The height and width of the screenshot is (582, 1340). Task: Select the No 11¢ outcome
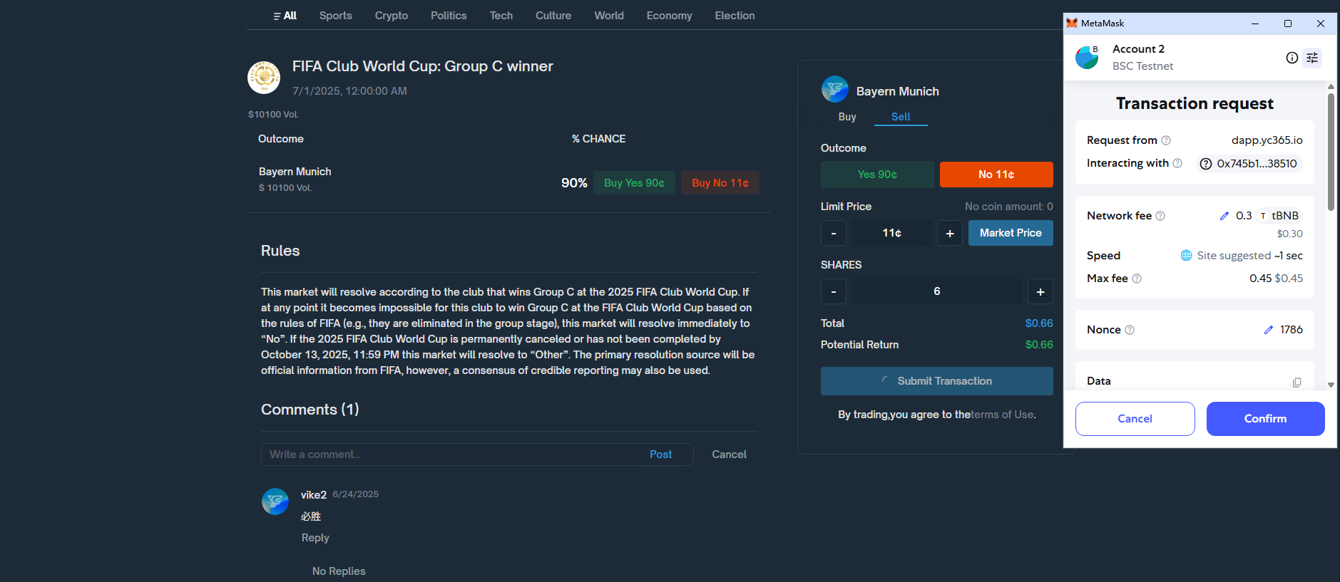point(996,175)
